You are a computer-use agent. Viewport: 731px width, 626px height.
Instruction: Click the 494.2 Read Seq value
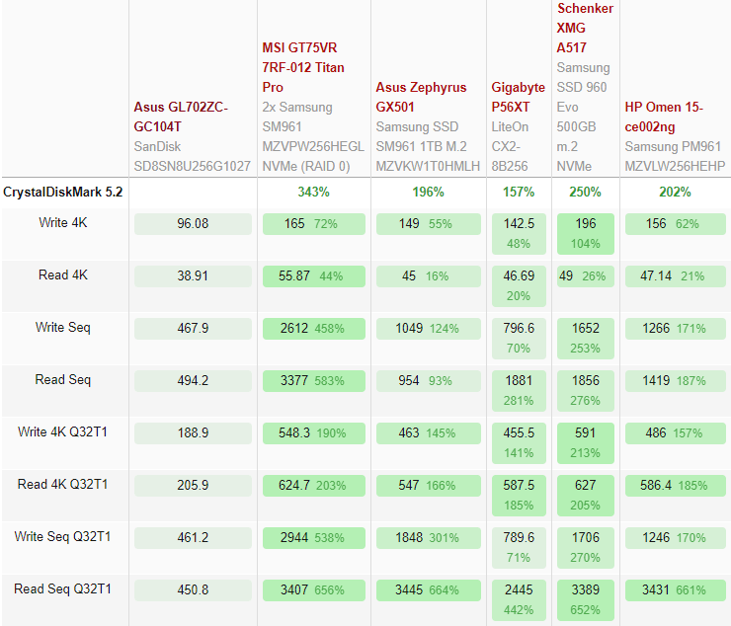193,380
